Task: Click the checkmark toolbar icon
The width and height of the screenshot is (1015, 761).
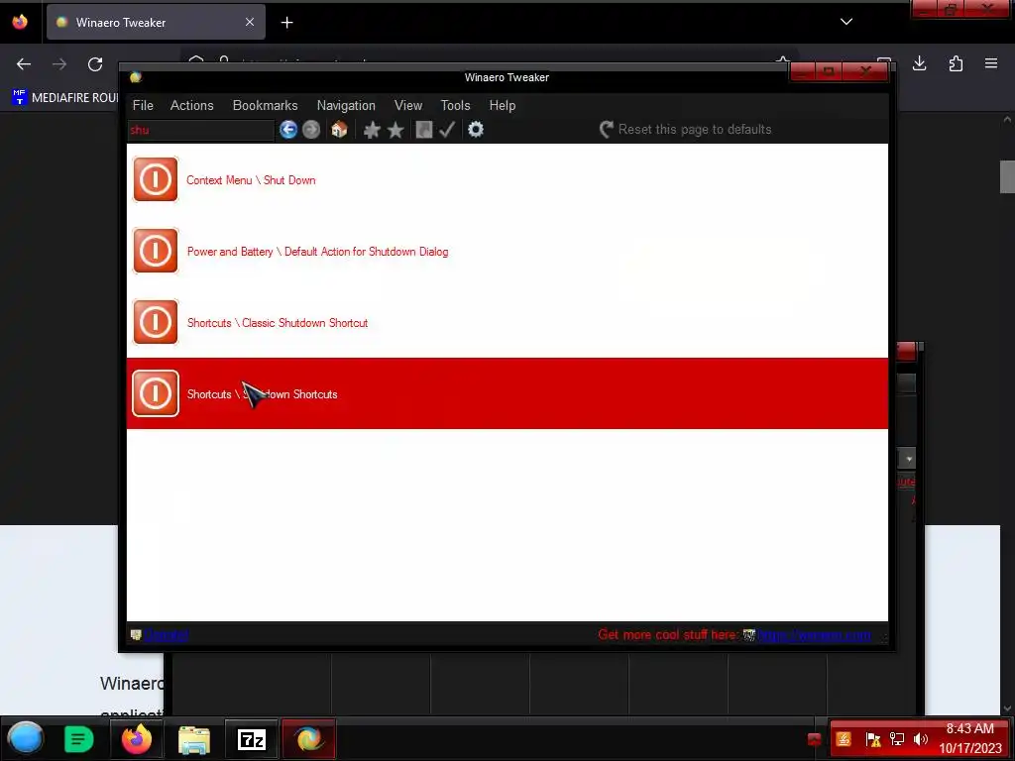Action: point(447,130)
